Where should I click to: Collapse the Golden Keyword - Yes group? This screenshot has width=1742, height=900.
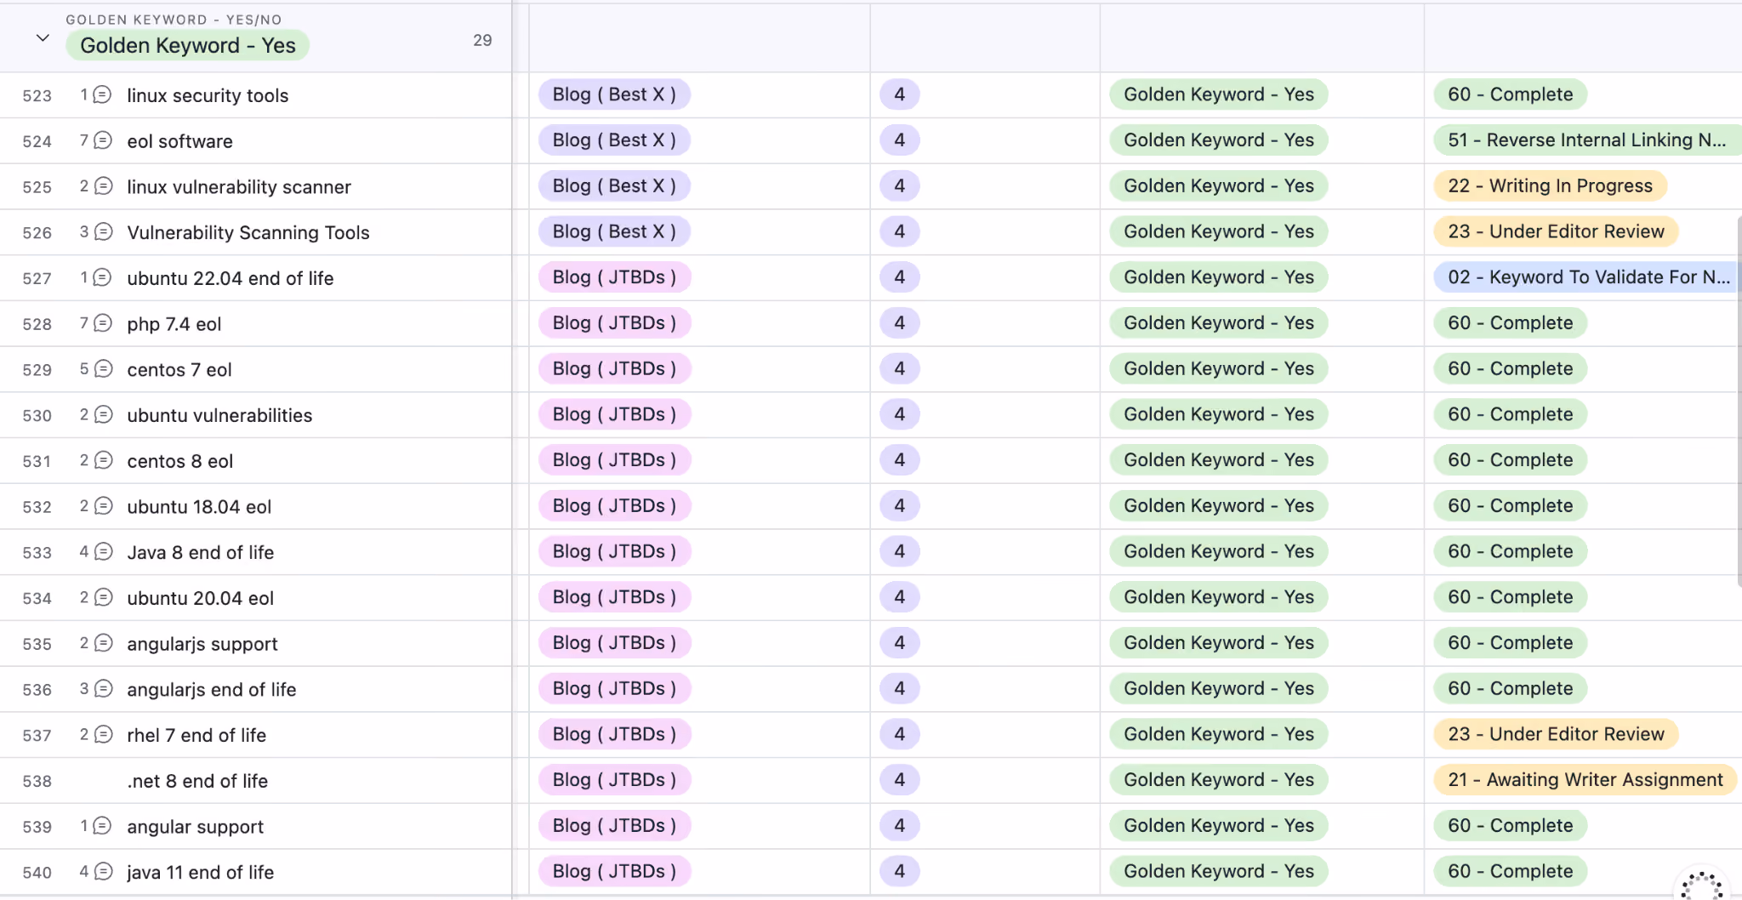point(43,38)
